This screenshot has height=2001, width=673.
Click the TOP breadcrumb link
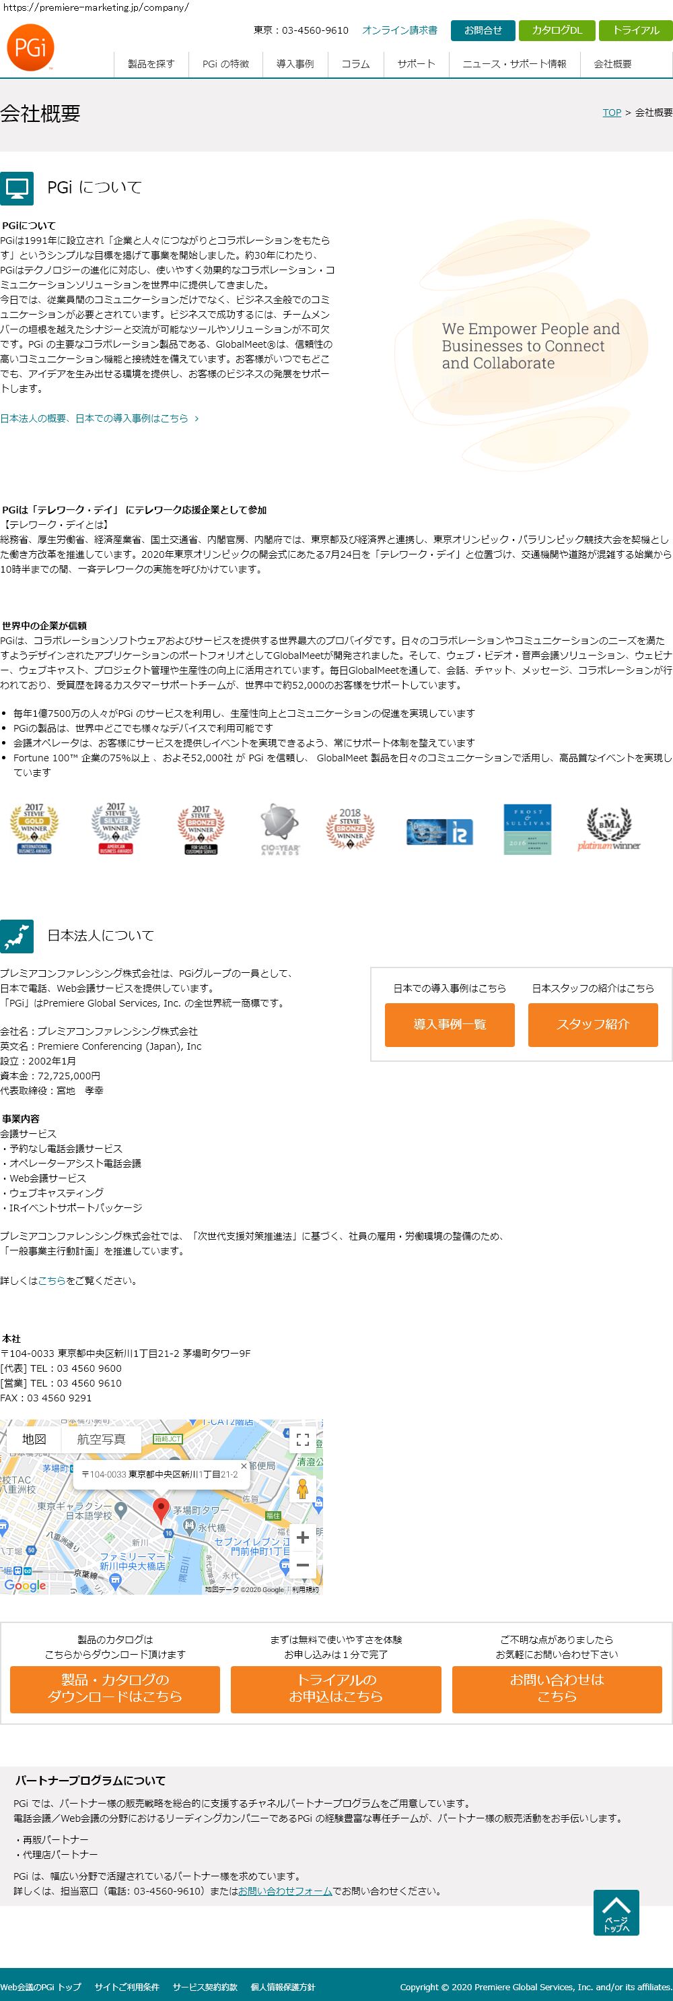[x=612, y=113]
